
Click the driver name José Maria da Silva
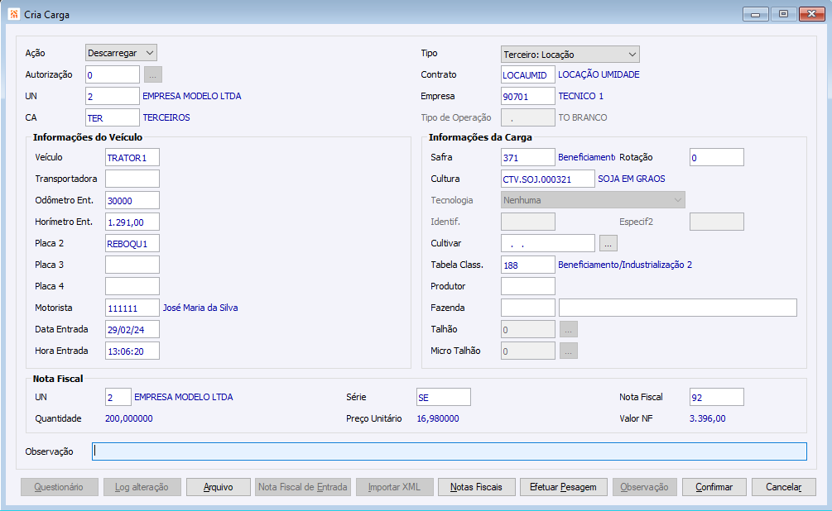point(200,308)
